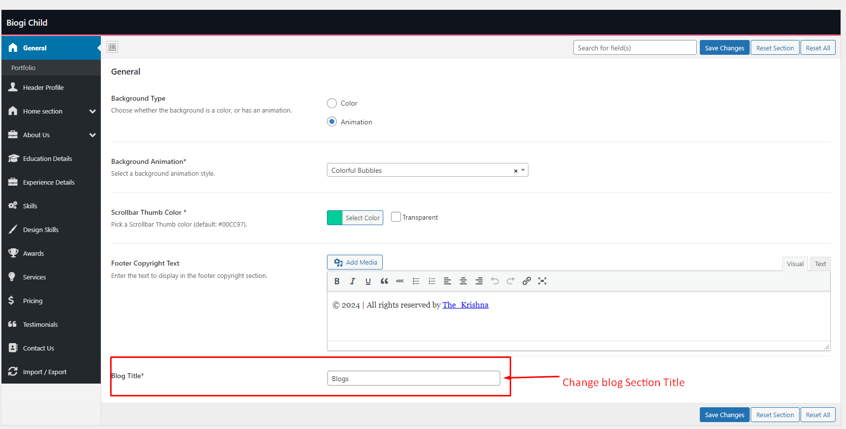This screenshot has height=429, width=846.
Task: Click the expand all sections icon
Action: point(113,47)
